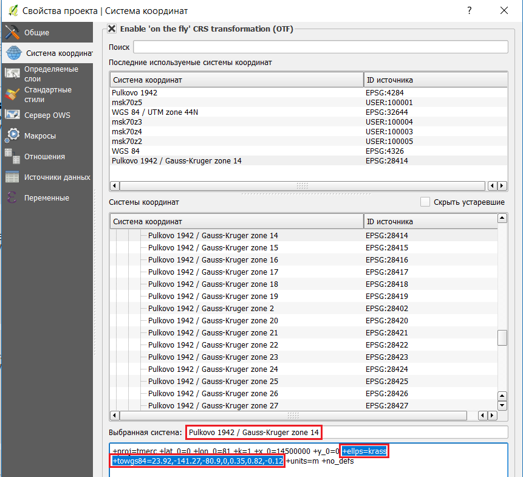Screen dimensions: 523x477
Task: Click rightmost arrow of main list horizontal scrollbar
Action: (x=492, y=415)
